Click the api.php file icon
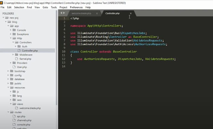The width and height of the screenshot is (213, 129). (14, 116)
